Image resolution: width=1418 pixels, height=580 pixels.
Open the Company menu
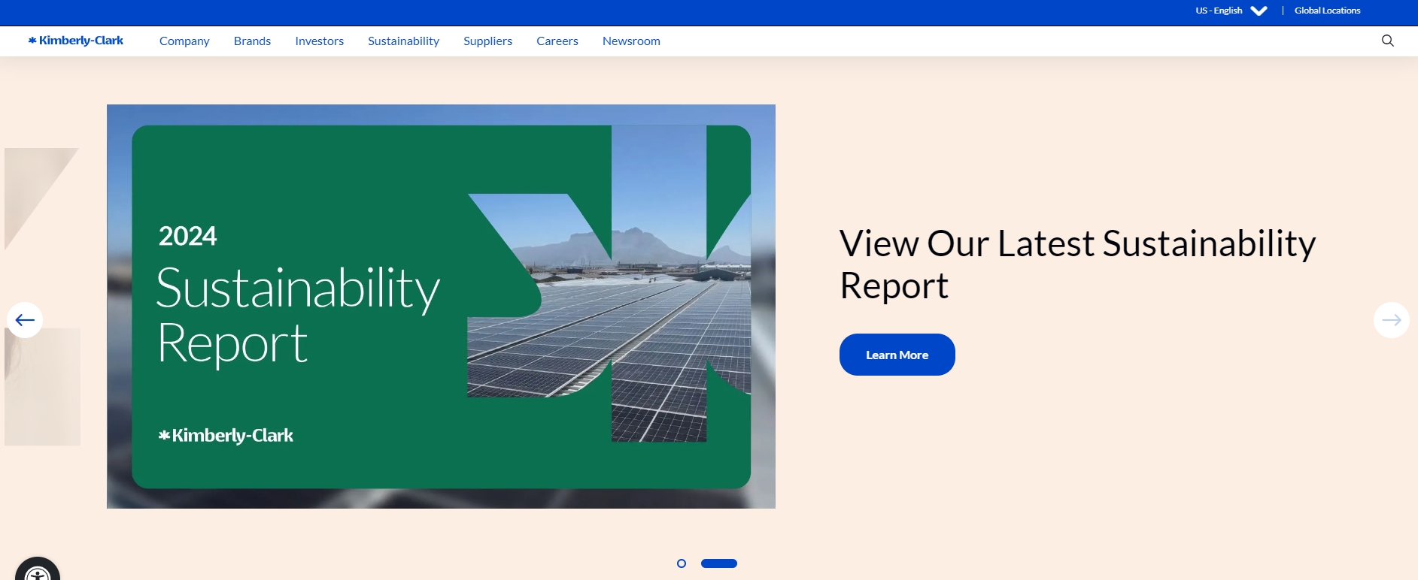click(x=184, y=41)
